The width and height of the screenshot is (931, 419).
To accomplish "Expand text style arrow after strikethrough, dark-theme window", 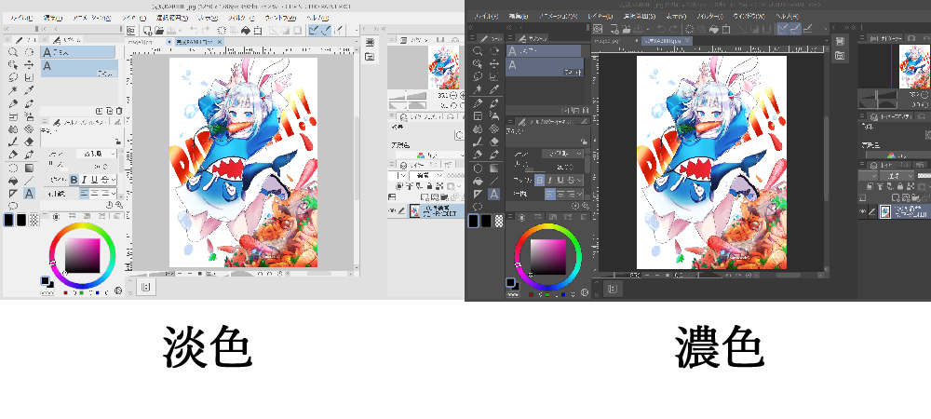I will click(579, 180).
